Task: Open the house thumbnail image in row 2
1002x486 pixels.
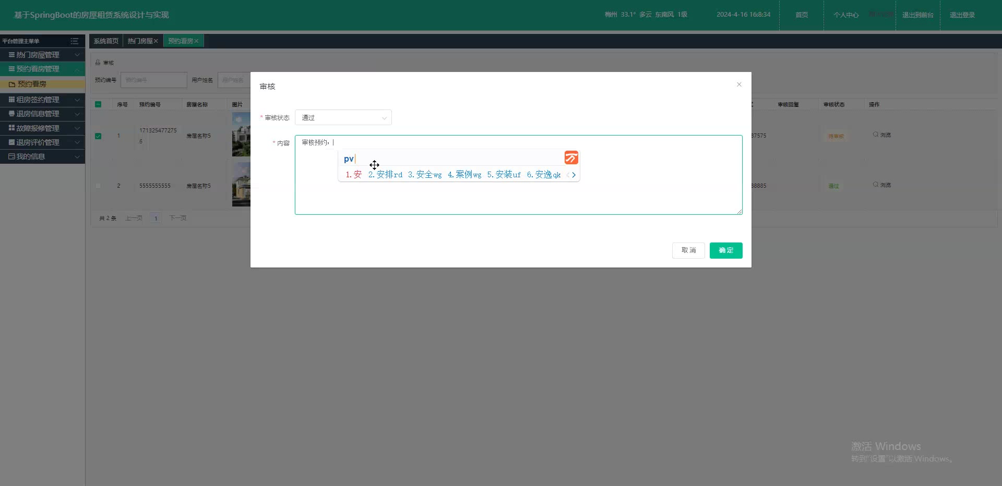Action: [x=241, y=184]
